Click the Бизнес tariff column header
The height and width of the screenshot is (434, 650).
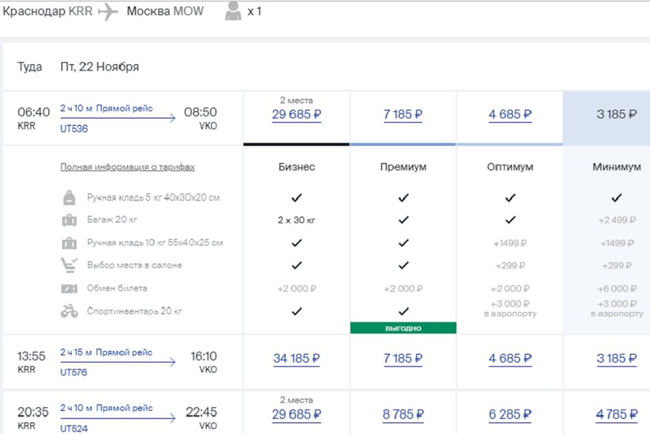click(x=296, y=167)
